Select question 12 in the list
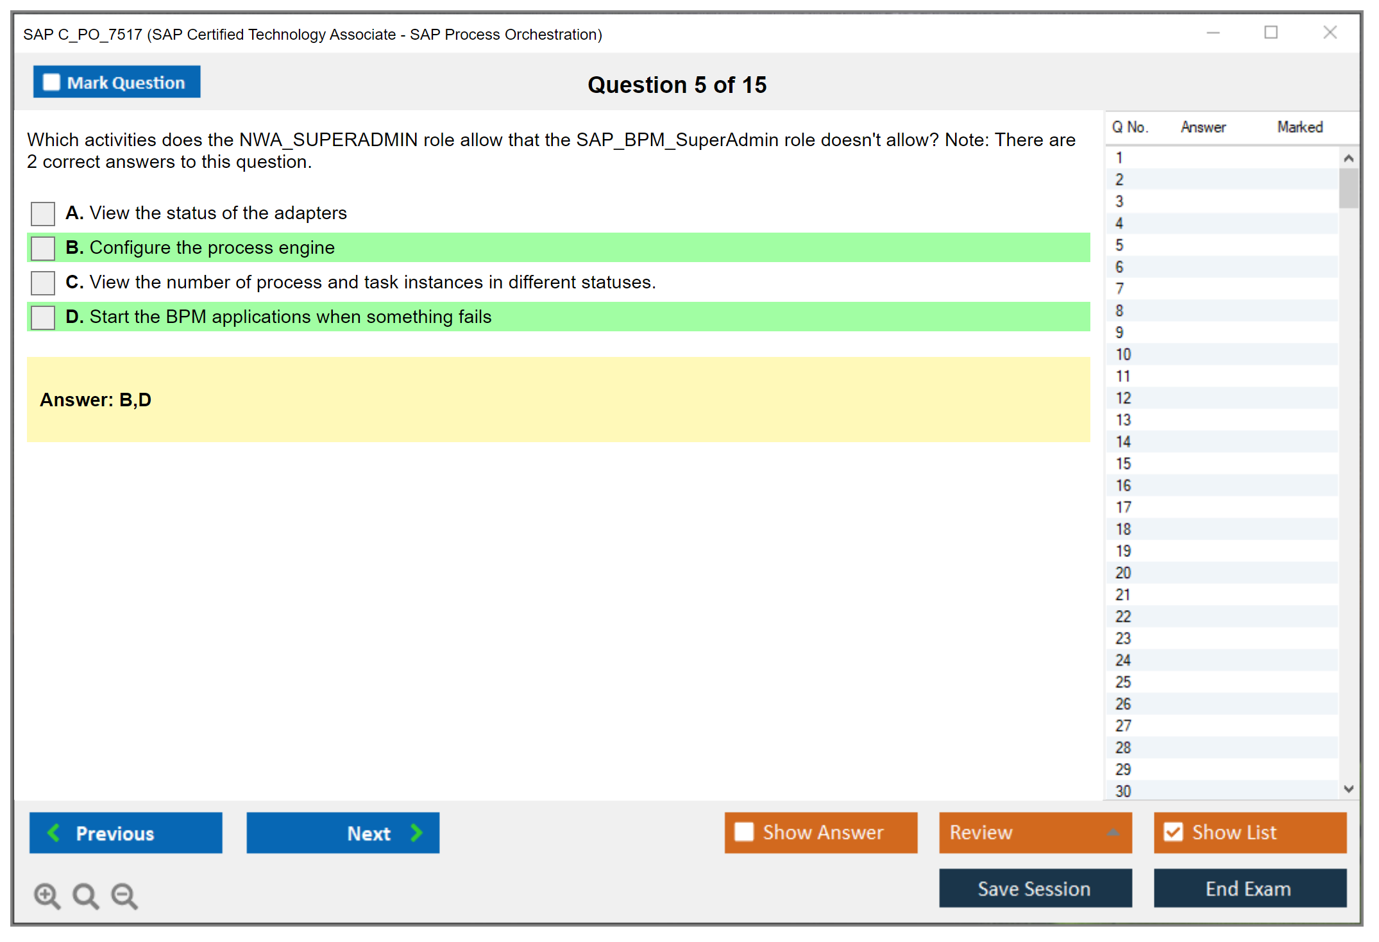Viewport: 1379px width, 942px height. [x=1123, y=398]
